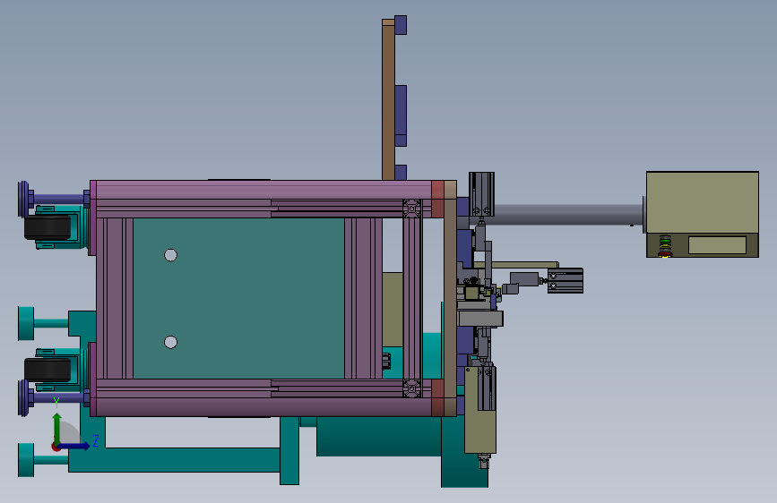Viewport: 777px width, 503px height.
Task: Select the olive control box body
Action: tap(703, 202)
